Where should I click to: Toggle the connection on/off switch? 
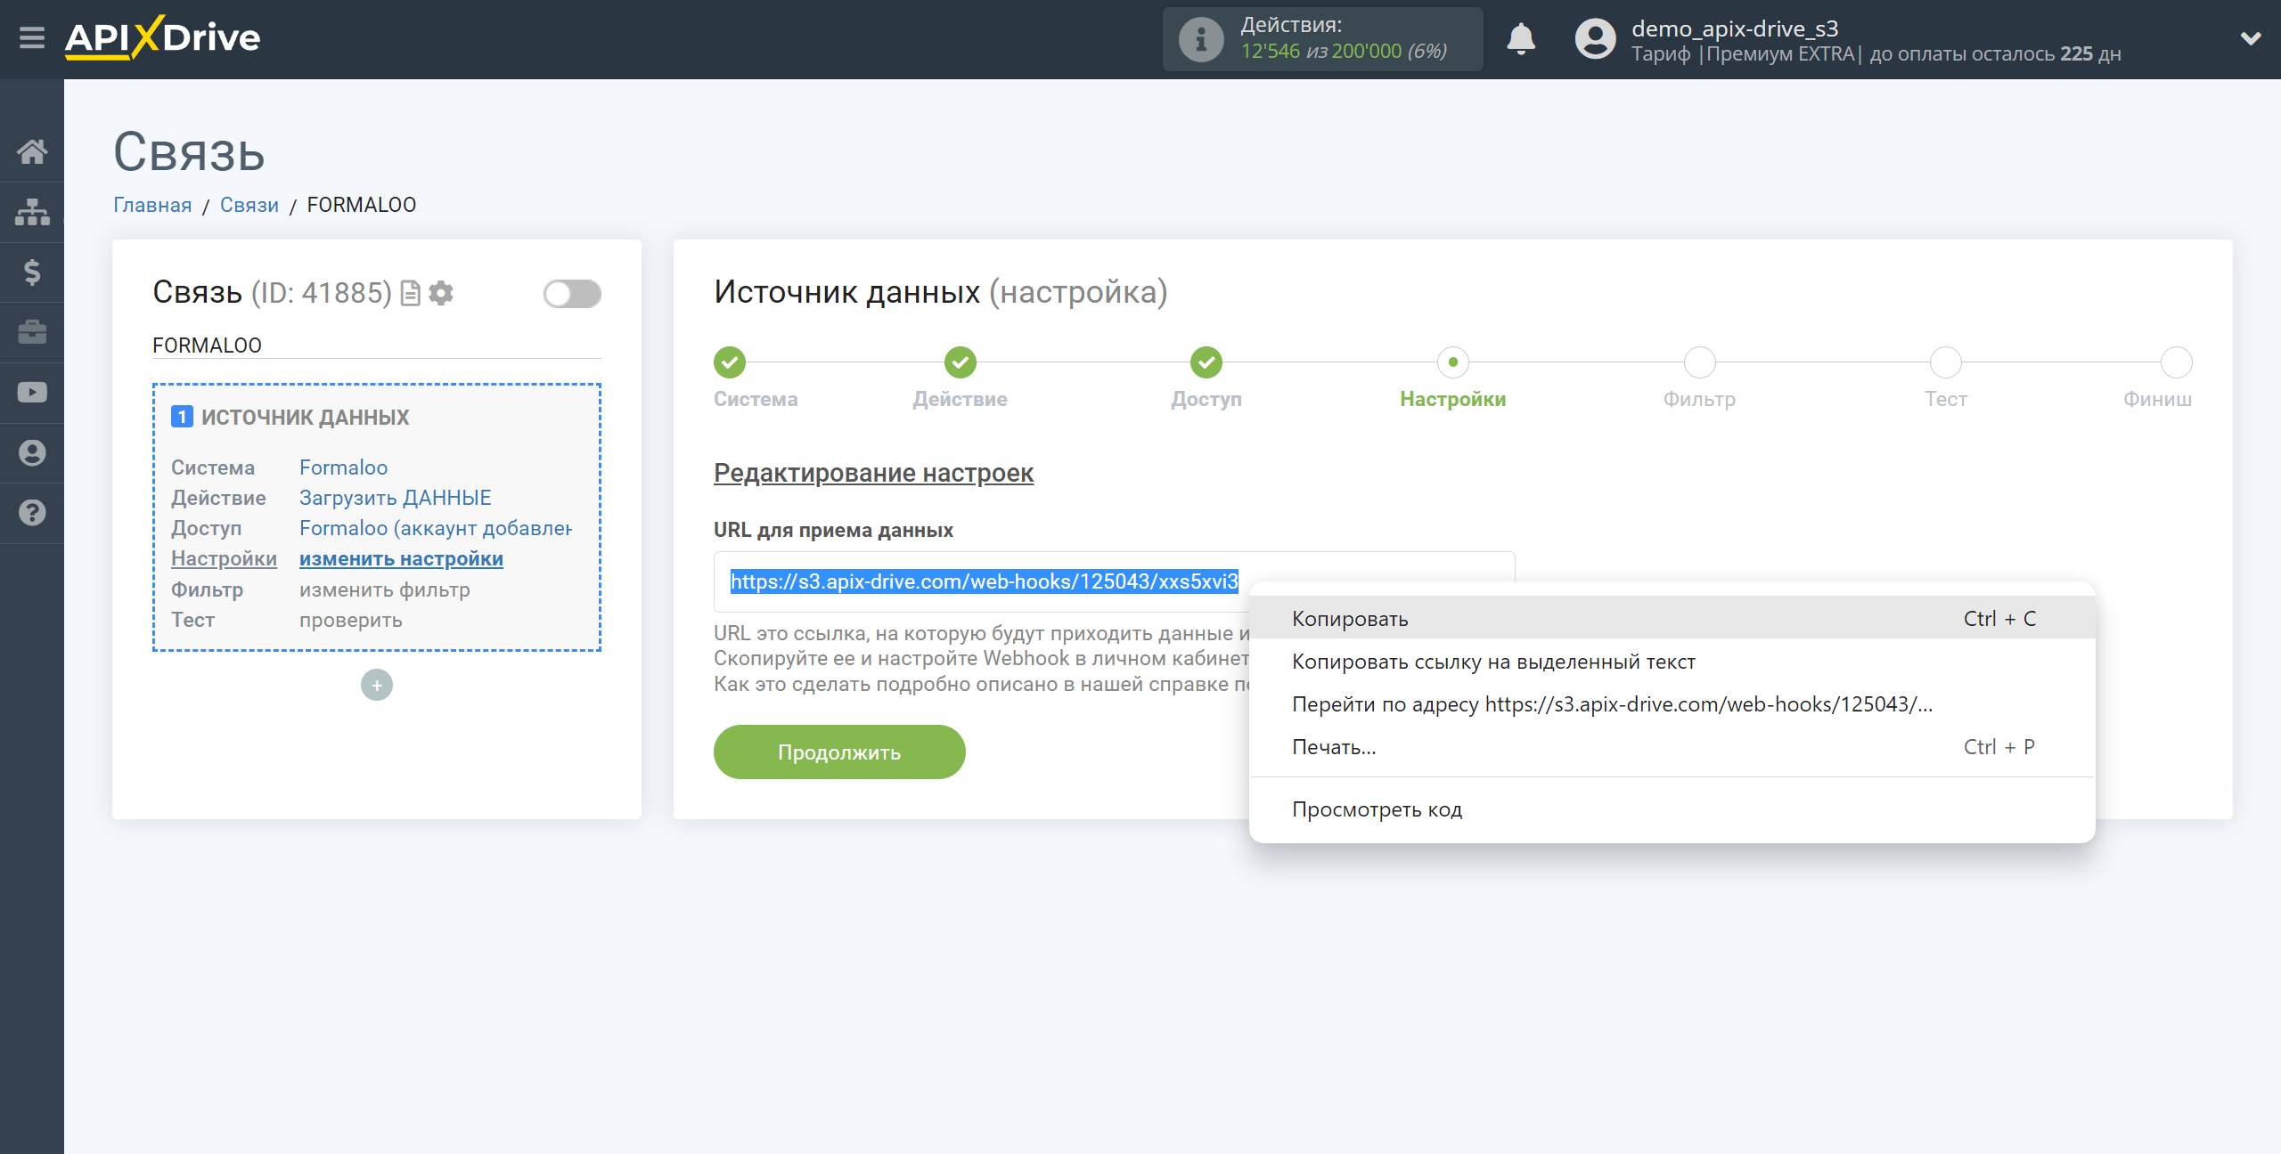[572, 294]
